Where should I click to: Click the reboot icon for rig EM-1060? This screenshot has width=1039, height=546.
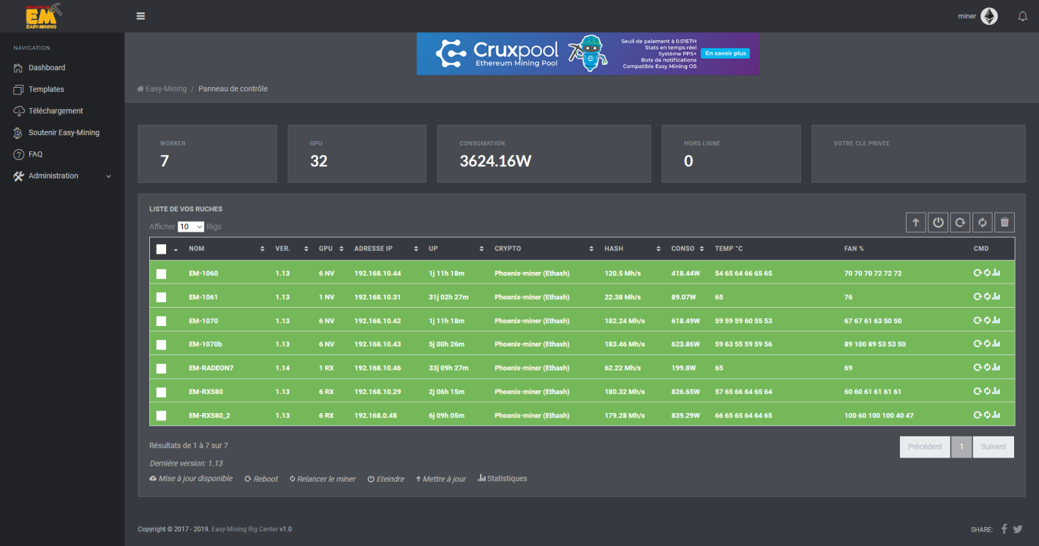coord(978,273)
